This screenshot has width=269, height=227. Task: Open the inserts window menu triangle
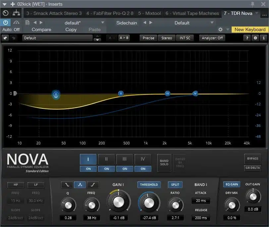(5, 4)
